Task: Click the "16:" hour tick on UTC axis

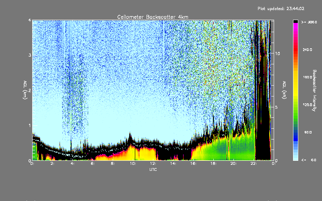Action: pos(193,164)
